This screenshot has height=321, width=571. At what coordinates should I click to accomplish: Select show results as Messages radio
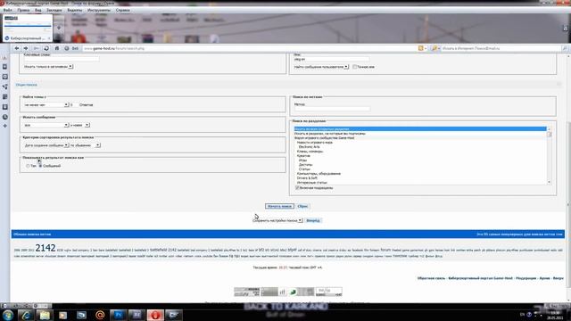click(40, 166)
